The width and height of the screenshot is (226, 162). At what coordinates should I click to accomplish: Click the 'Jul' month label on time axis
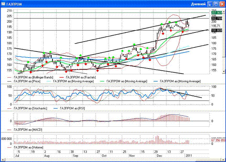(17, 156)
